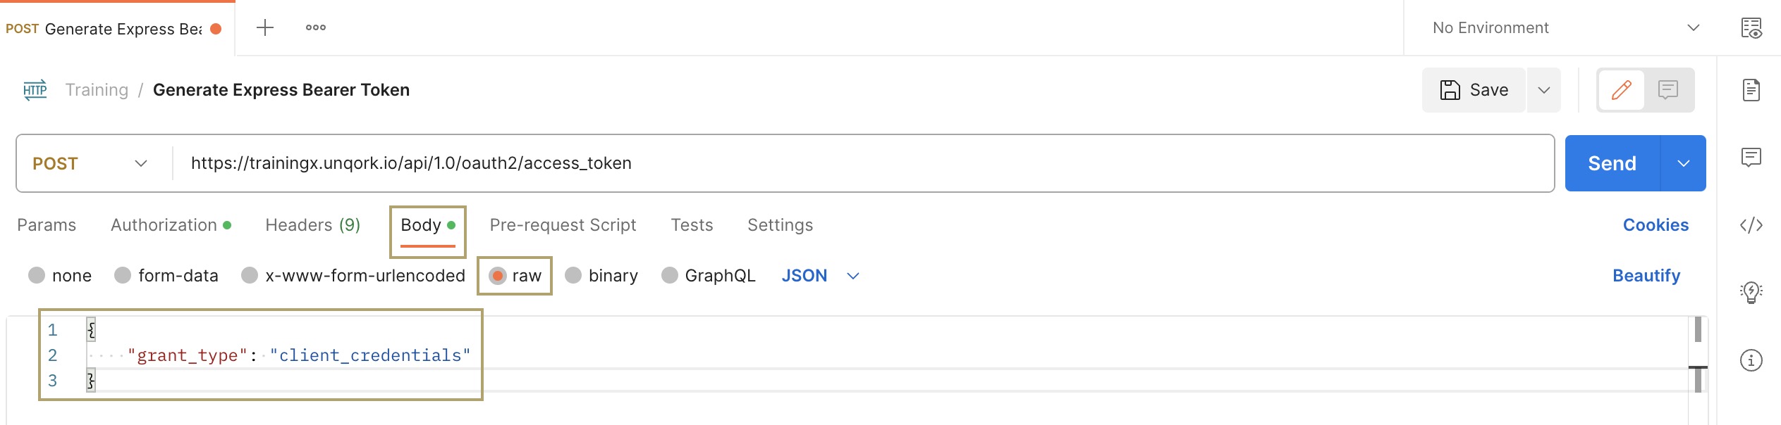Open the environment quick look icon
This screenshot has height=425, width=1781.
point(1751,28)
